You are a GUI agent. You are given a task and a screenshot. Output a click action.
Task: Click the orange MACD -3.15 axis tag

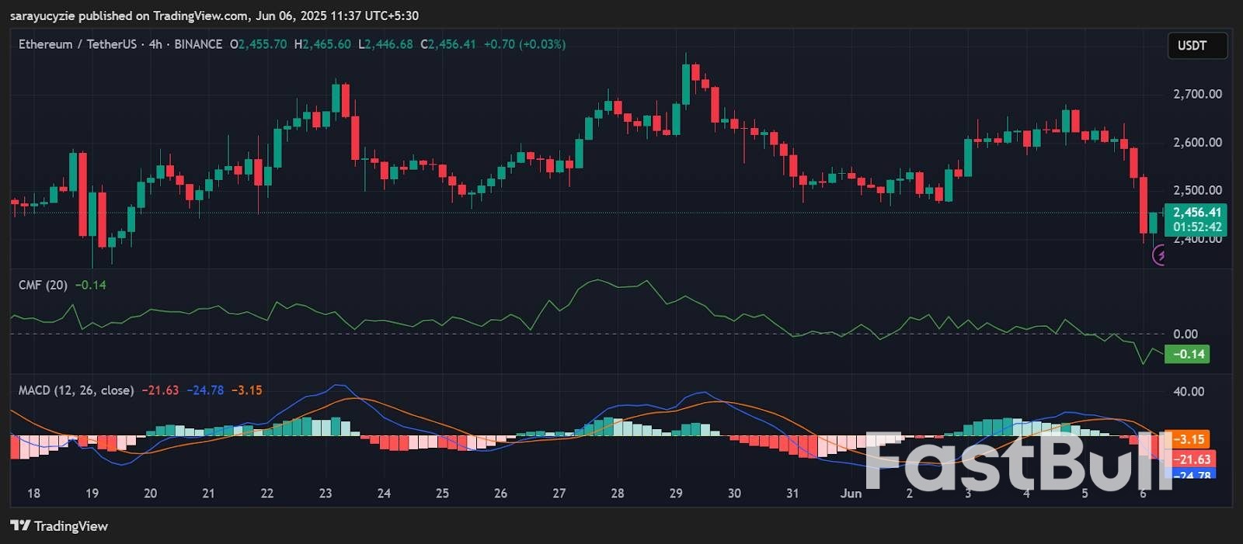(x=1188, y=439)
